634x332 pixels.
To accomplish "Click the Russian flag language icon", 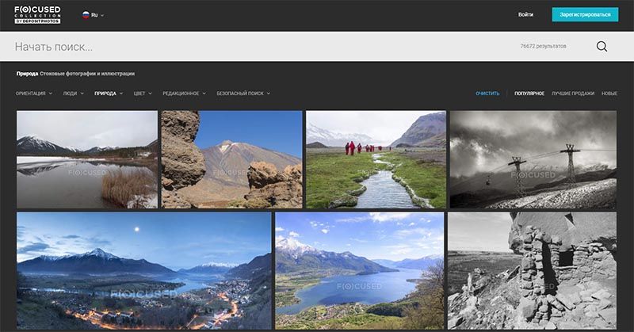I will [86, 15].
